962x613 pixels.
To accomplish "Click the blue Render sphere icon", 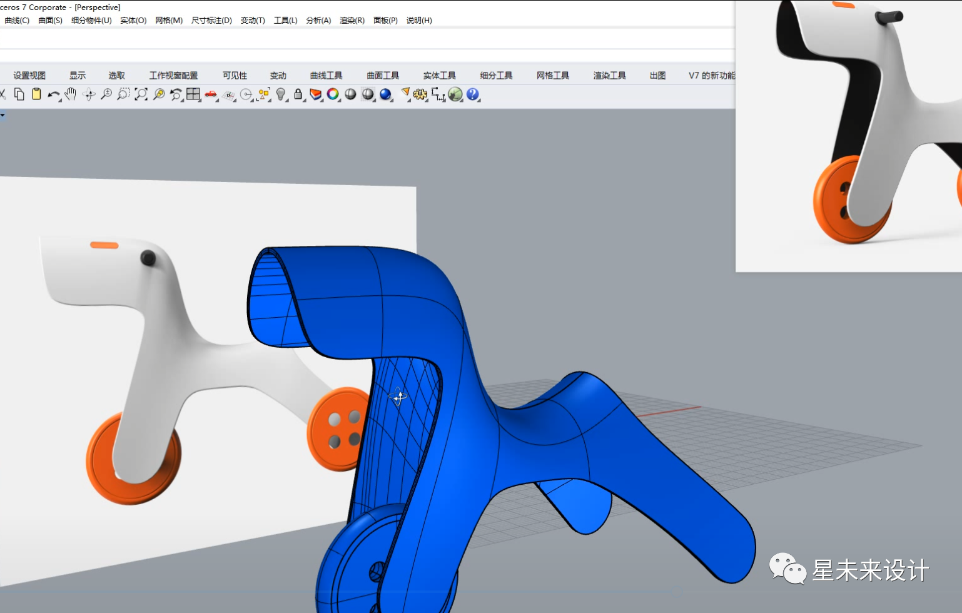I will click(385, 94).
